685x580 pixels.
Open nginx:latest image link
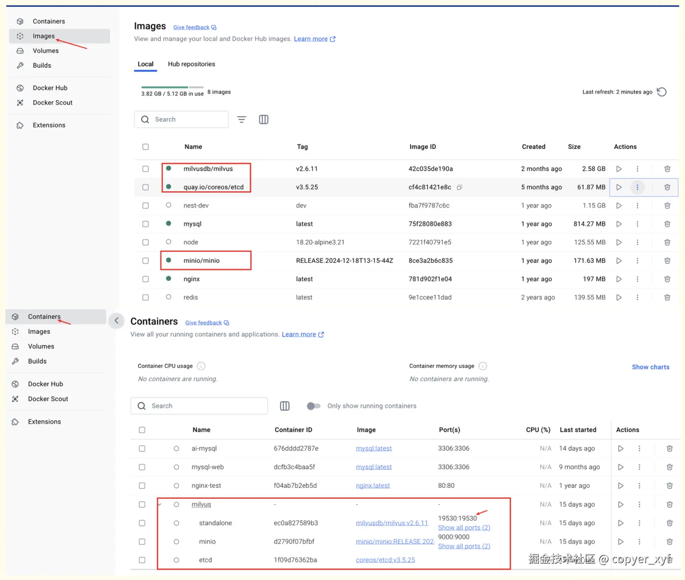tap(373, 486)
